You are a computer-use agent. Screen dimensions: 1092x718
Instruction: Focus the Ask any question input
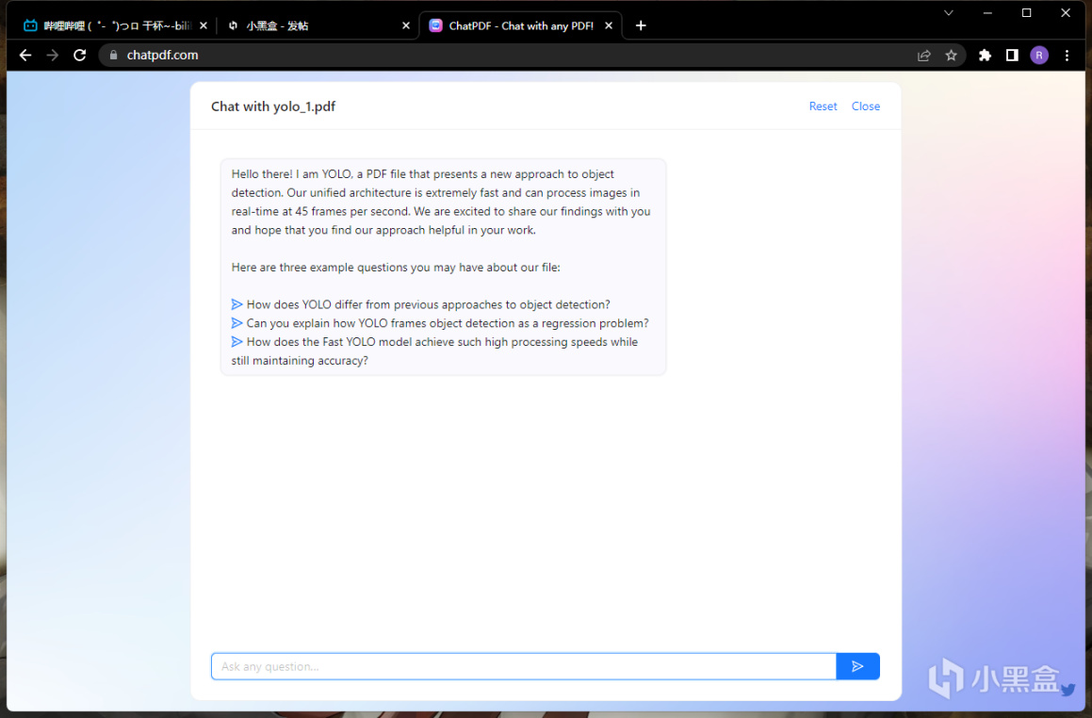click(x=524, y=666)
